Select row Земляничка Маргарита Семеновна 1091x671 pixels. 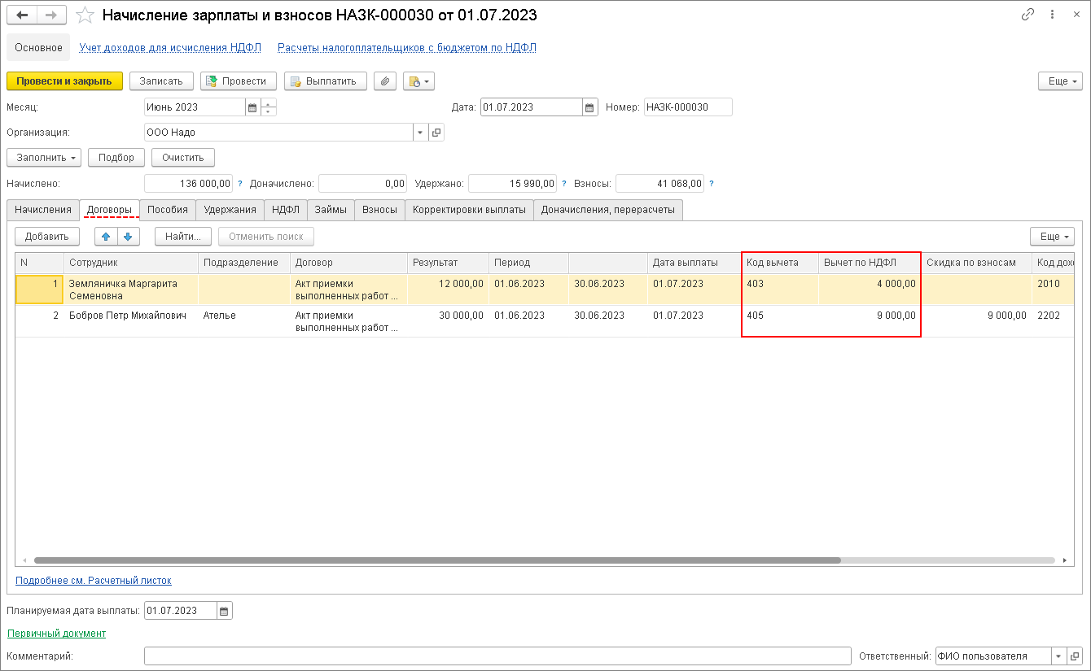(x=545, y=290)
